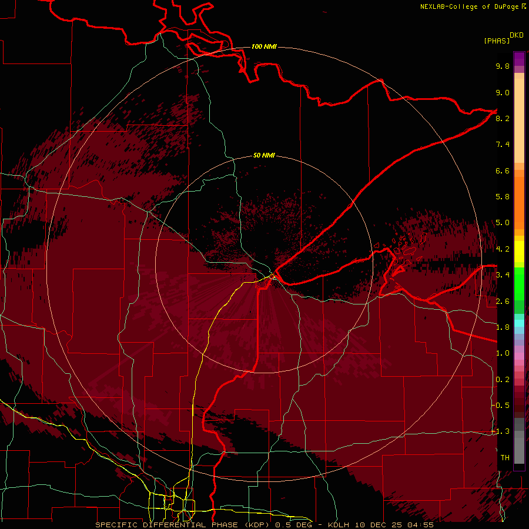Click the 100 NMI range ring label
Viewport: 529px width, 529px height.
coord(264,46)
